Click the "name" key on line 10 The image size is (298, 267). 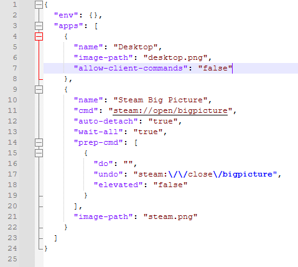pyautogui.click(x=88, y=100)
